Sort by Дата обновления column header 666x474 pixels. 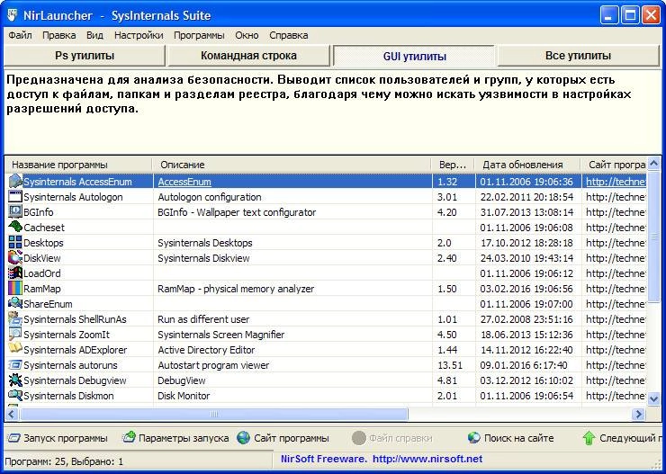527,165
